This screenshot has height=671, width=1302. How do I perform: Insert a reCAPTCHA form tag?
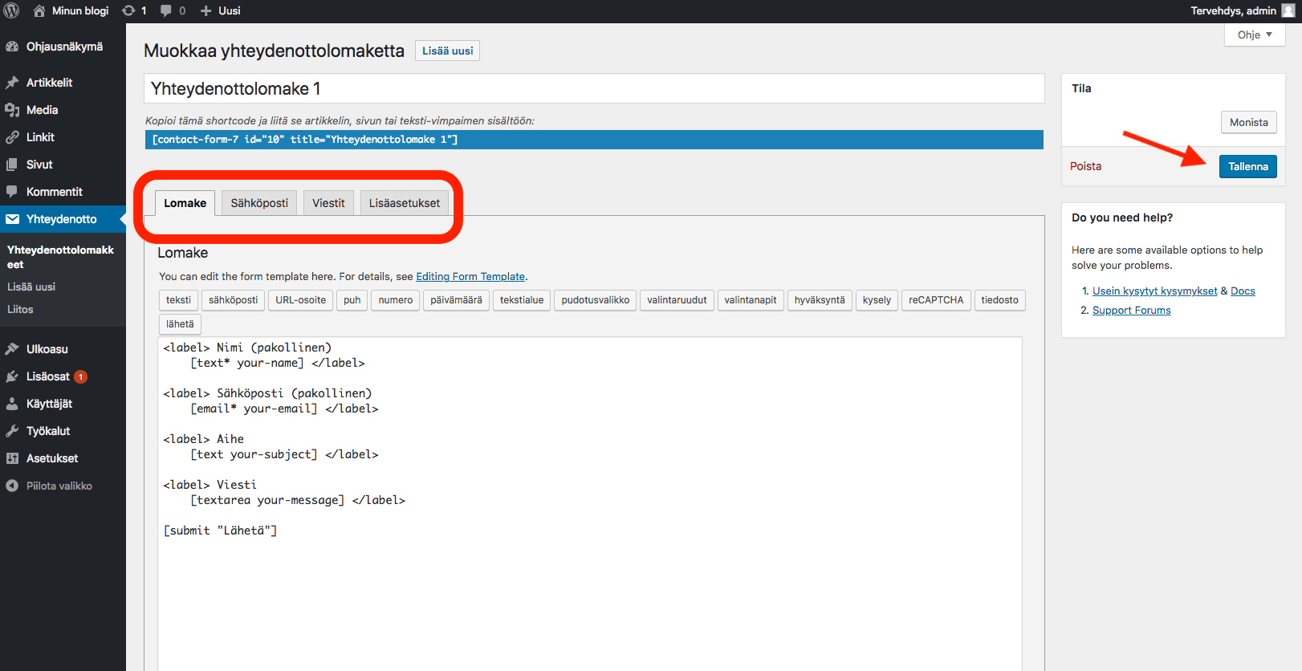tap(936, 300)
